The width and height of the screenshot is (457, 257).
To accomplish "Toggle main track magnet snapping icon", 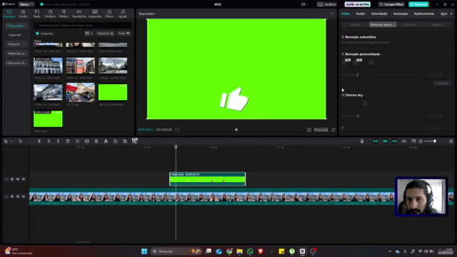I will coord(376,141).
